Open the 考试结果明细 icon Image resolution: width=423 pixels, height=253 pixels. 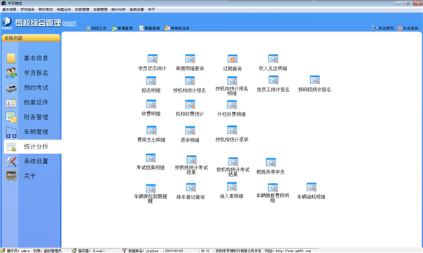151,158
